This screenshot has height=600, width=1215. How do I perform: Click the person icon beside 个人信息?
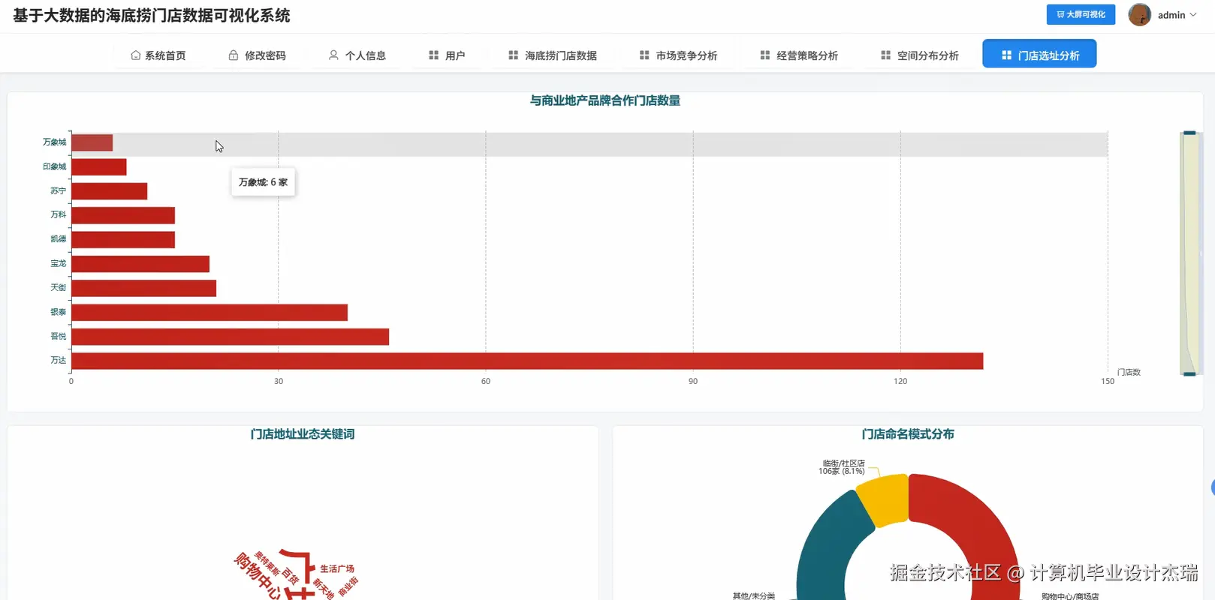coord(333,55)
